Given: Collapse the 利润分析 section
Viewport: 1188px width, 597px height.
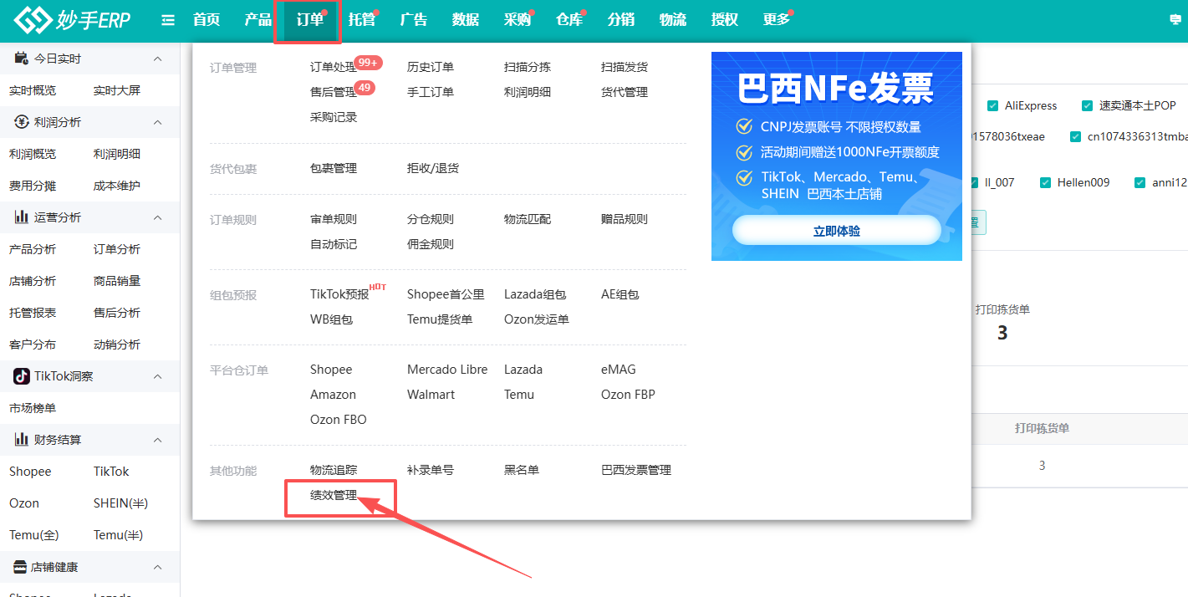Looking at the screenshot, I should tap(157, 122).
